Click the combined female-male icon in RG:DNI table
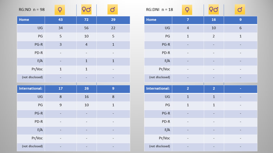This screenshot has width=273, height=153. click(x=214, y=9)
